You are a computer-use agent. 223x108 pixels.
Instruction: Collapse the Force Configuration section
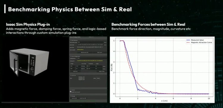click(71, 56)
